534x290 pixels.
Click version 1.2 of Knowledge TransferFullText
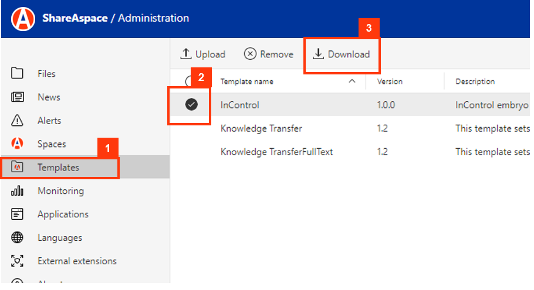pos(382,152)
